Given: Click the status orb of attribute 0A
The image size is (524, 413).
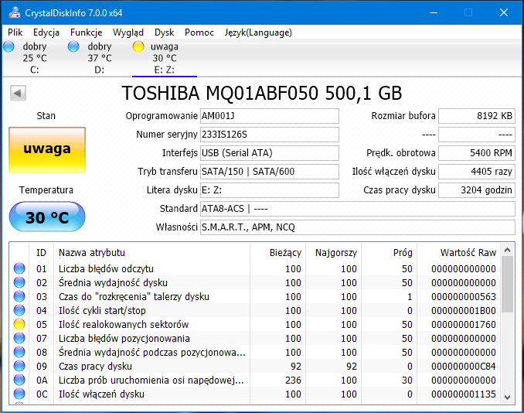Looking at the screenshot, I should 19,381.
